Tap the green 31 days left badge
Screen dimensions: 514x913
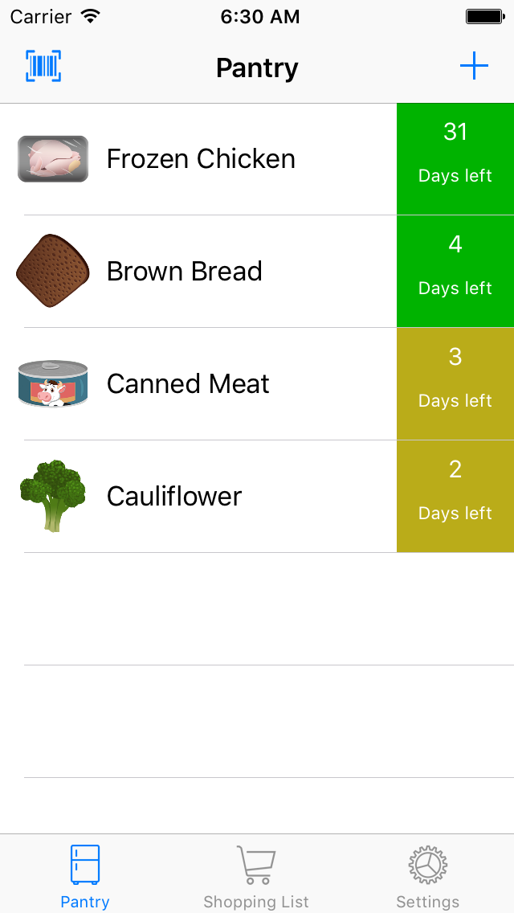coord(455,159)
